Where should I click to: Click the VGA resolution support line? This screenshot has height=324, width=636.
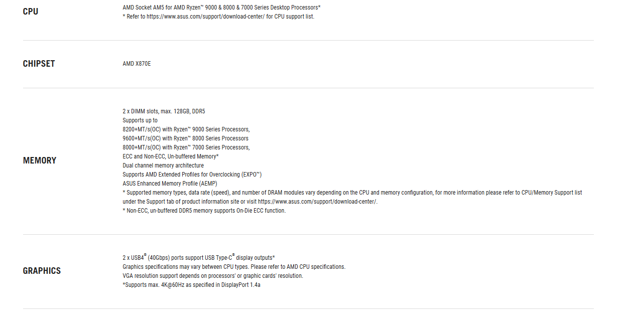coord(213,276)
